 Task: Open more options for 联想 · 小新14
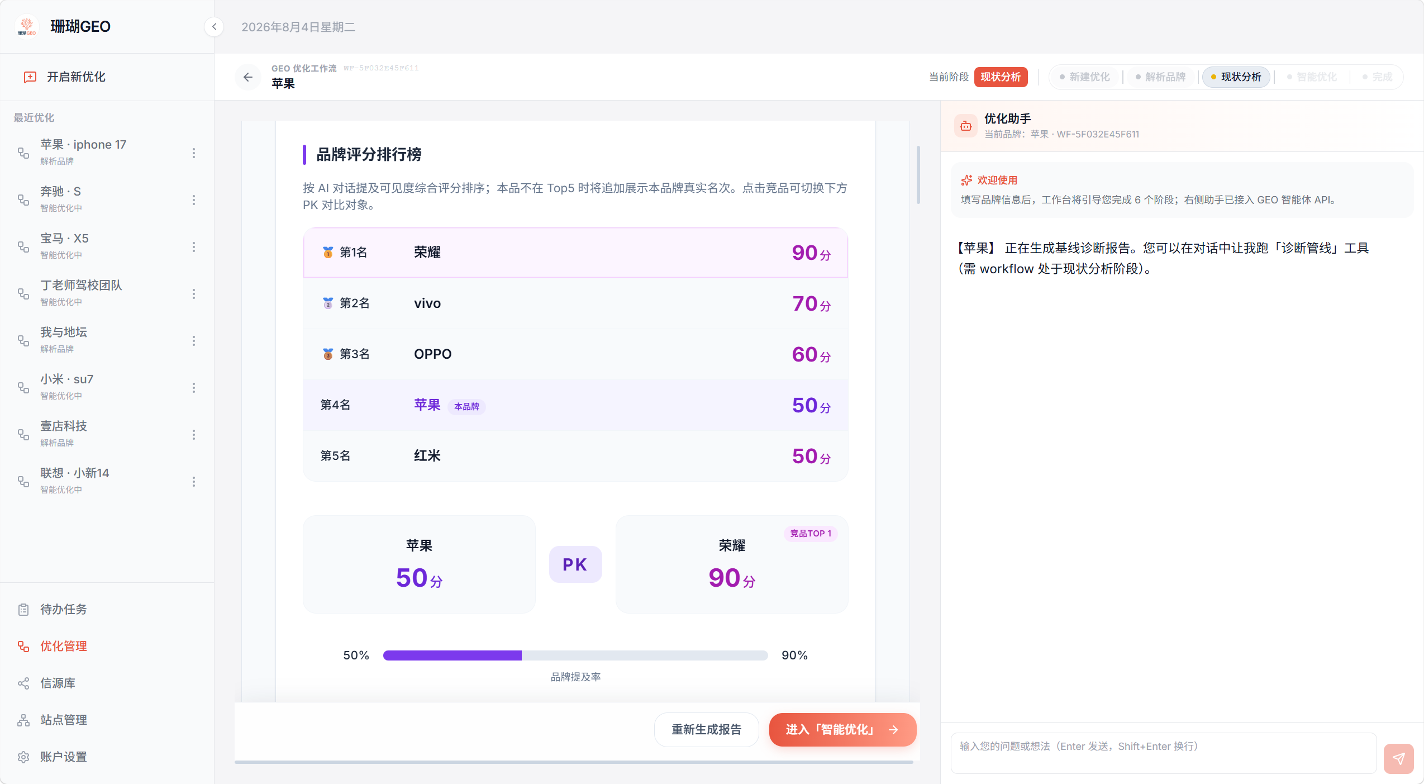click(194, 482)
